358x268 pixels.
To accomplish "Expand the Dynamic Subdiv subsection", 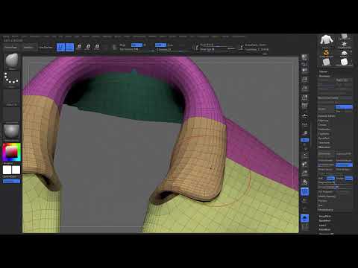I will point(328,98).
